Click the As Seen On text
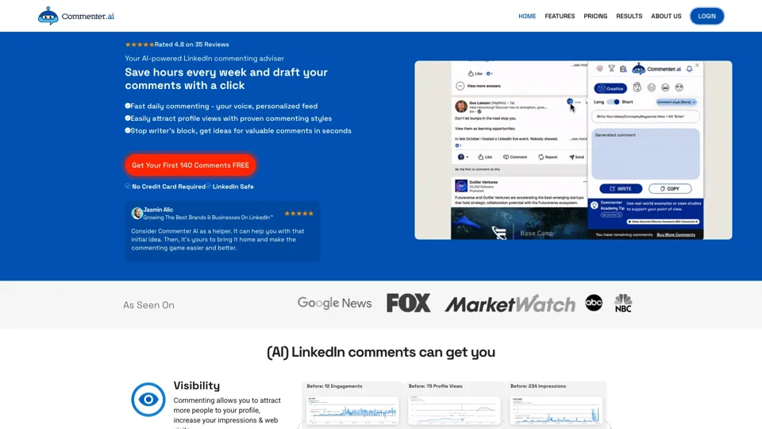The width and height of the screenshot is (762, 429). (x=148, y=305)
